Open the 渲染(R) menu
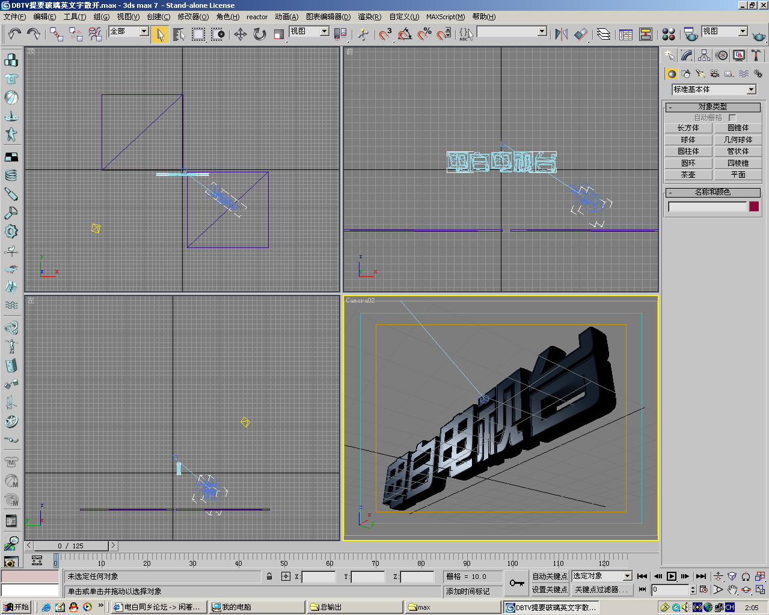The image size is (769, 615). (369, 17)
